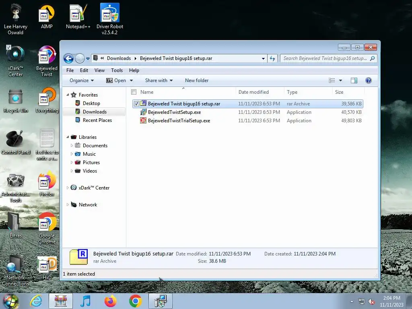
Task: Open Network Connections desktop icon
Action: tap(16, 271)
